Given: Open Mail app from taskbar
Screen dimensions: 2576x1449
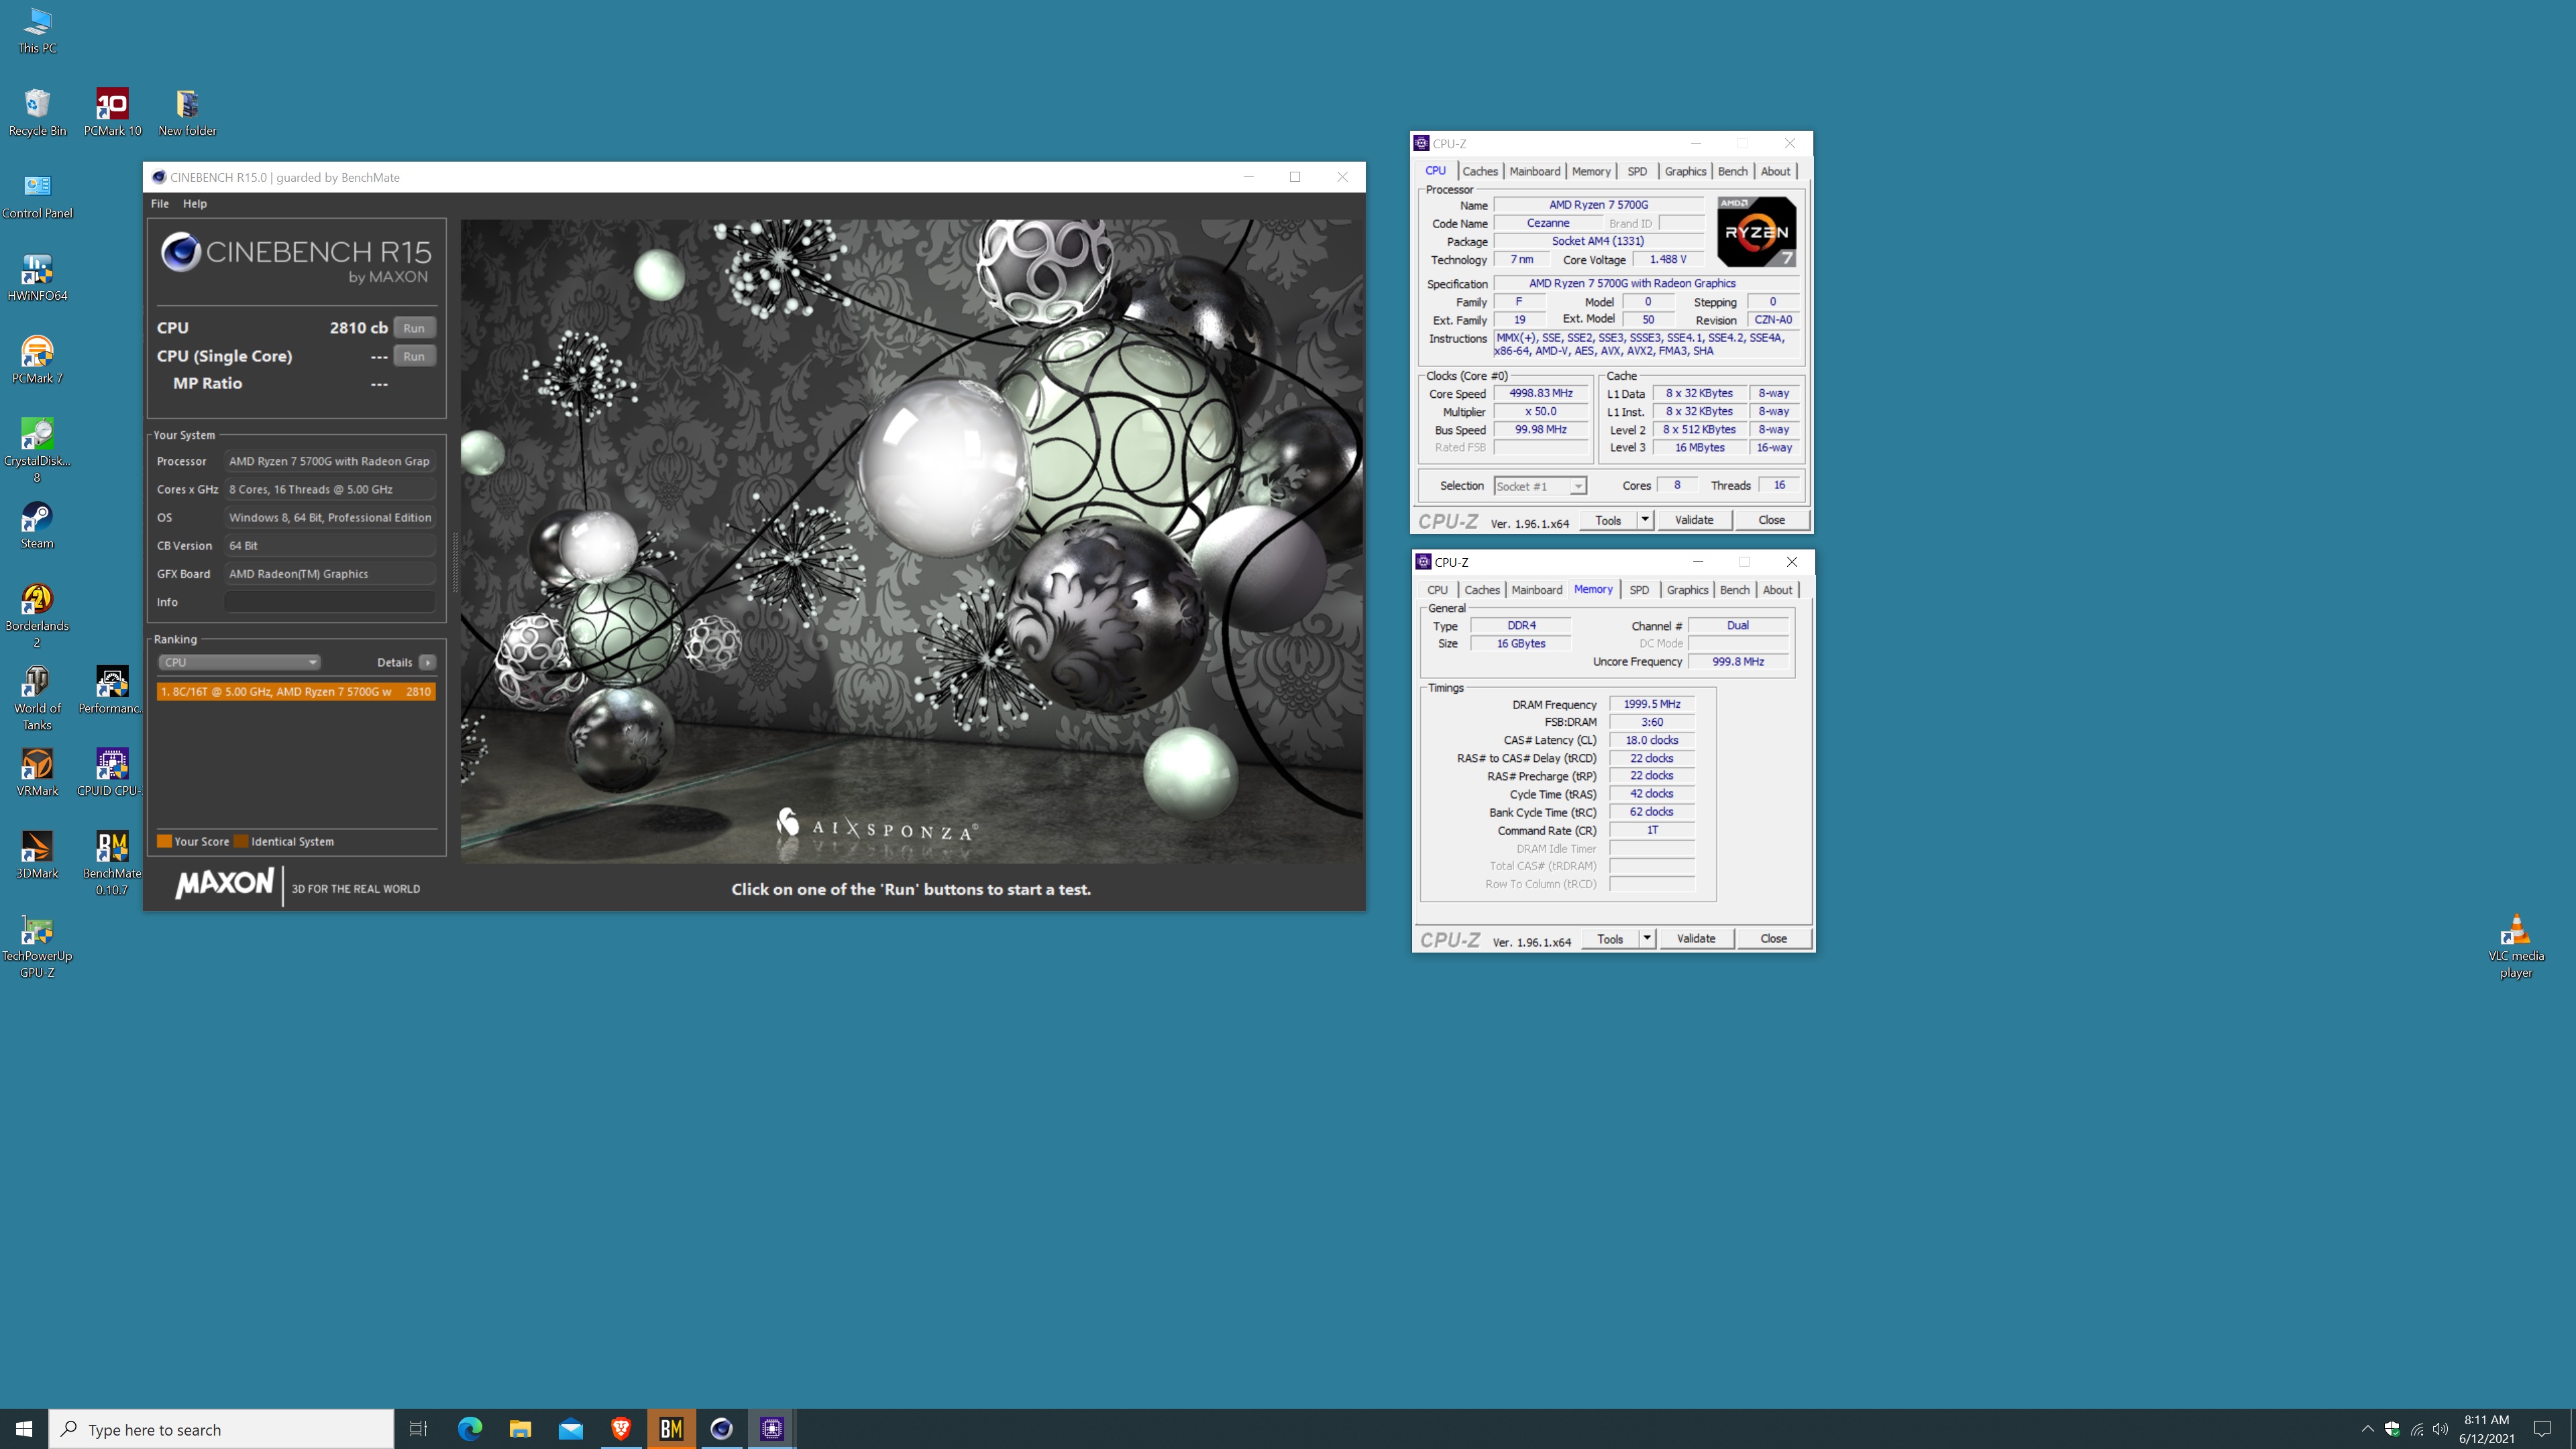Looking at the screenshot, I should tap(571, 1429).
